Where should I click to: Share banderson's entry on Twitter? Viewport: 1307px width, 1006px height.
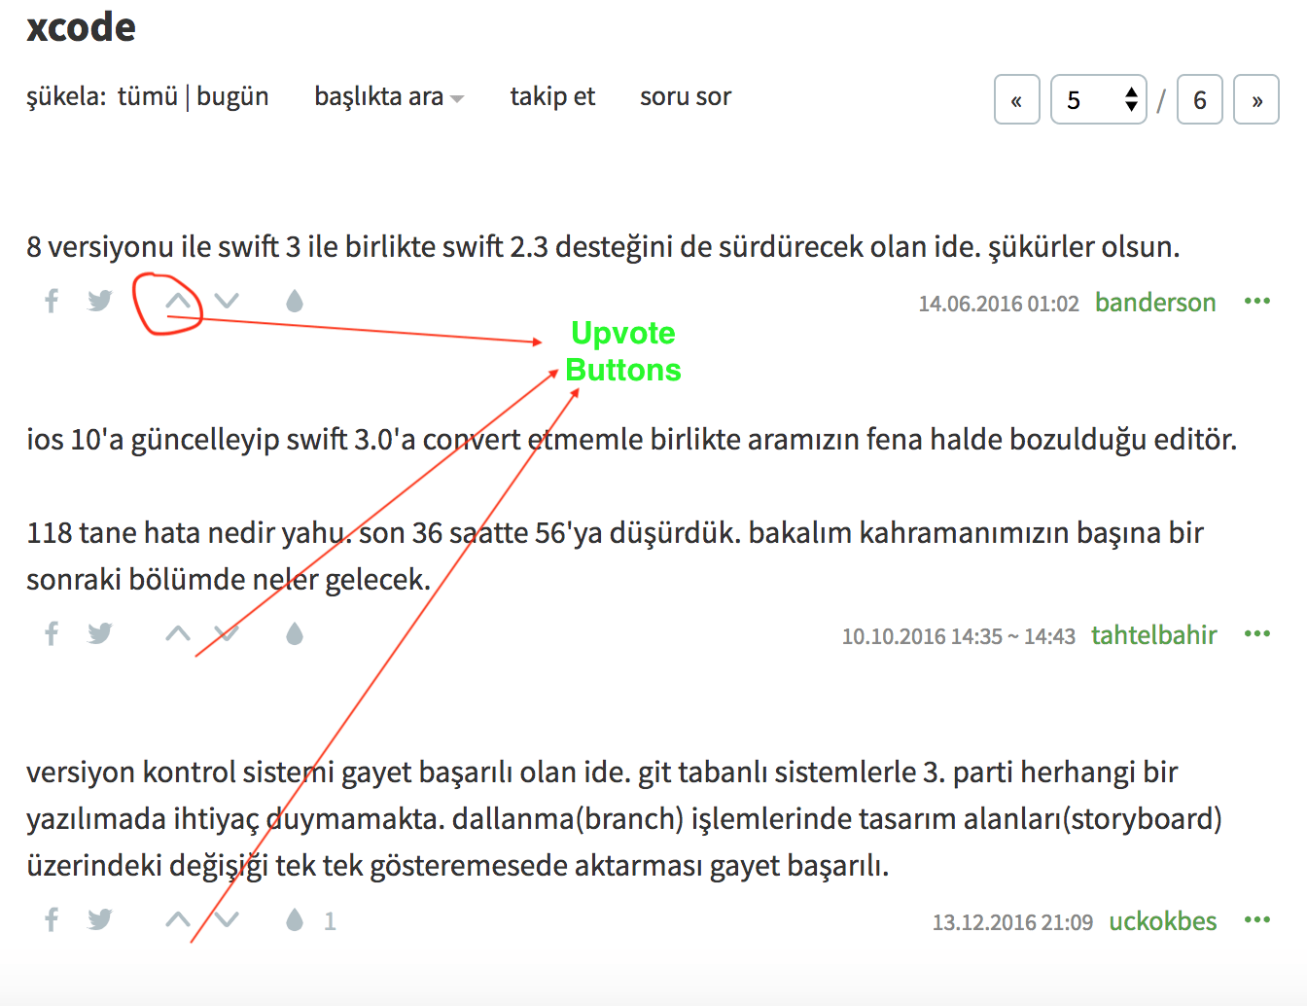[100, 301]
